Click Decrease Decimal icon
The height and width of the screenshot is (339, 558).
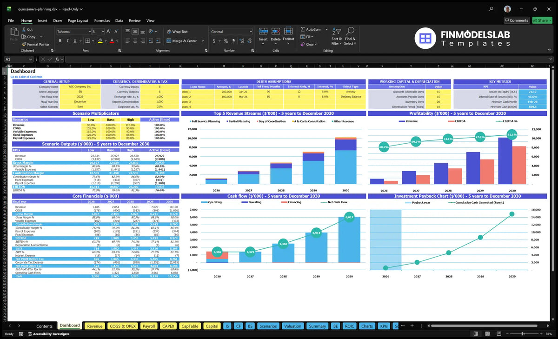pos(249,41)
